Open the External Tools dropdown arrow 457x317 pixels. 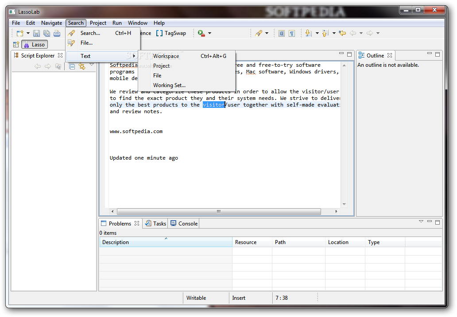click(209, 33)
